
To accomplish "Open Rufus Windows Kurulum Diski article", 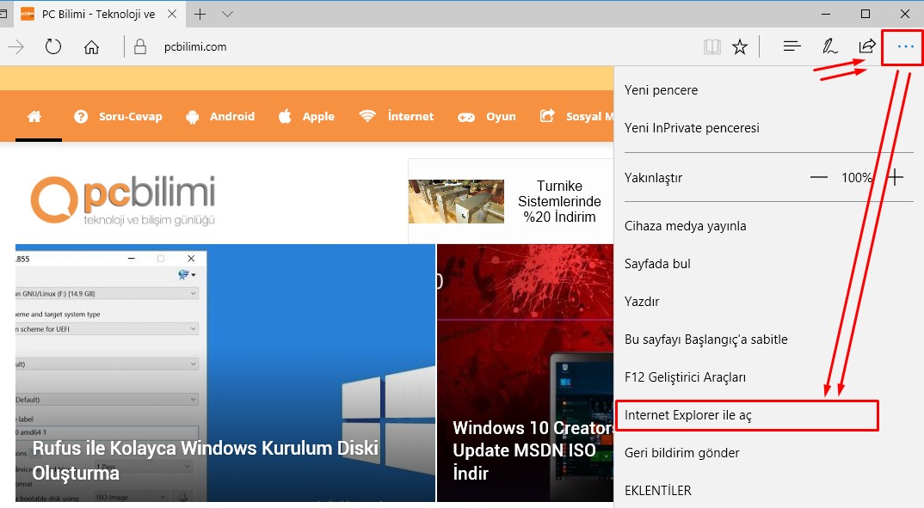I will coord(205,460).
